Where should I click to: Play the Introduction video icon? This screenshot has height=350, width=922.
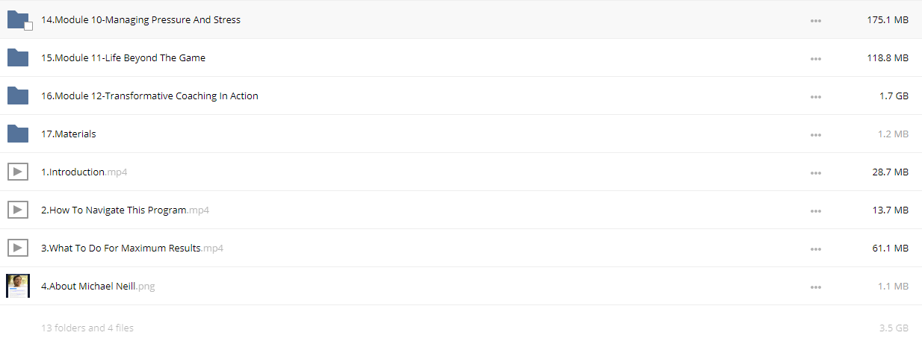[x=17, y=172]
